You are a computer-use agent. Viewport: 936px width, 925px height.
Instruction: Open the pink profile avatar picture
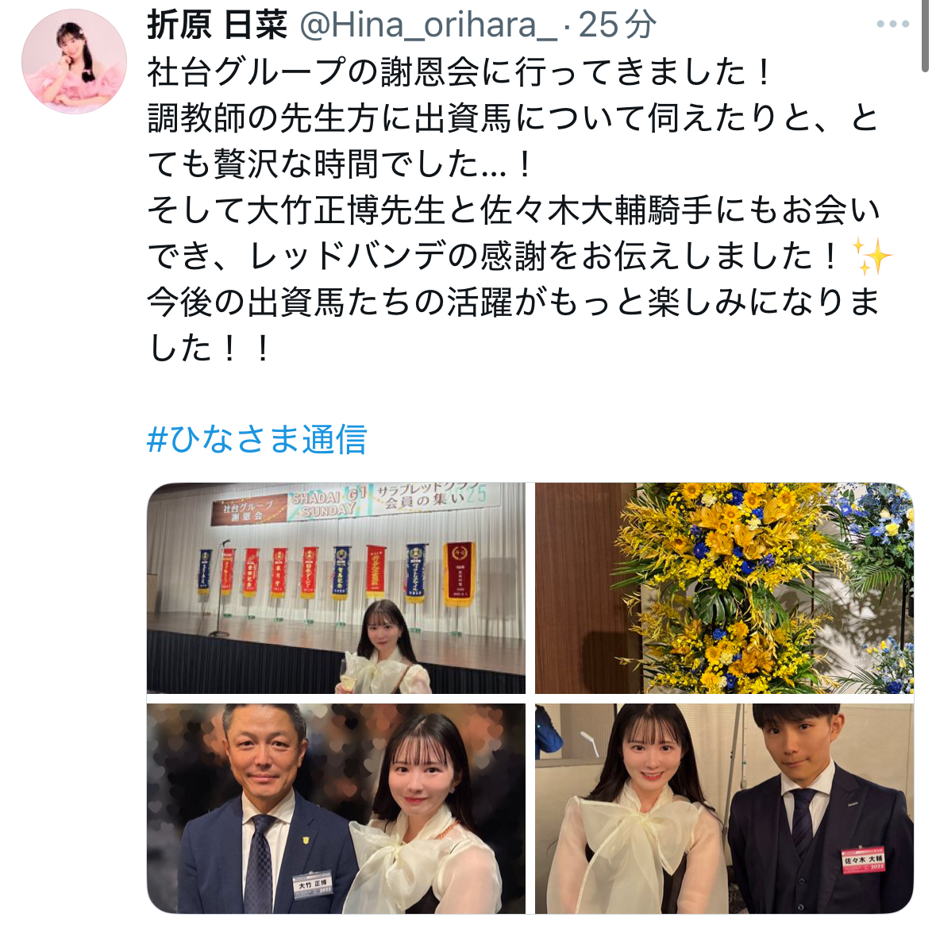pos(74,61)
